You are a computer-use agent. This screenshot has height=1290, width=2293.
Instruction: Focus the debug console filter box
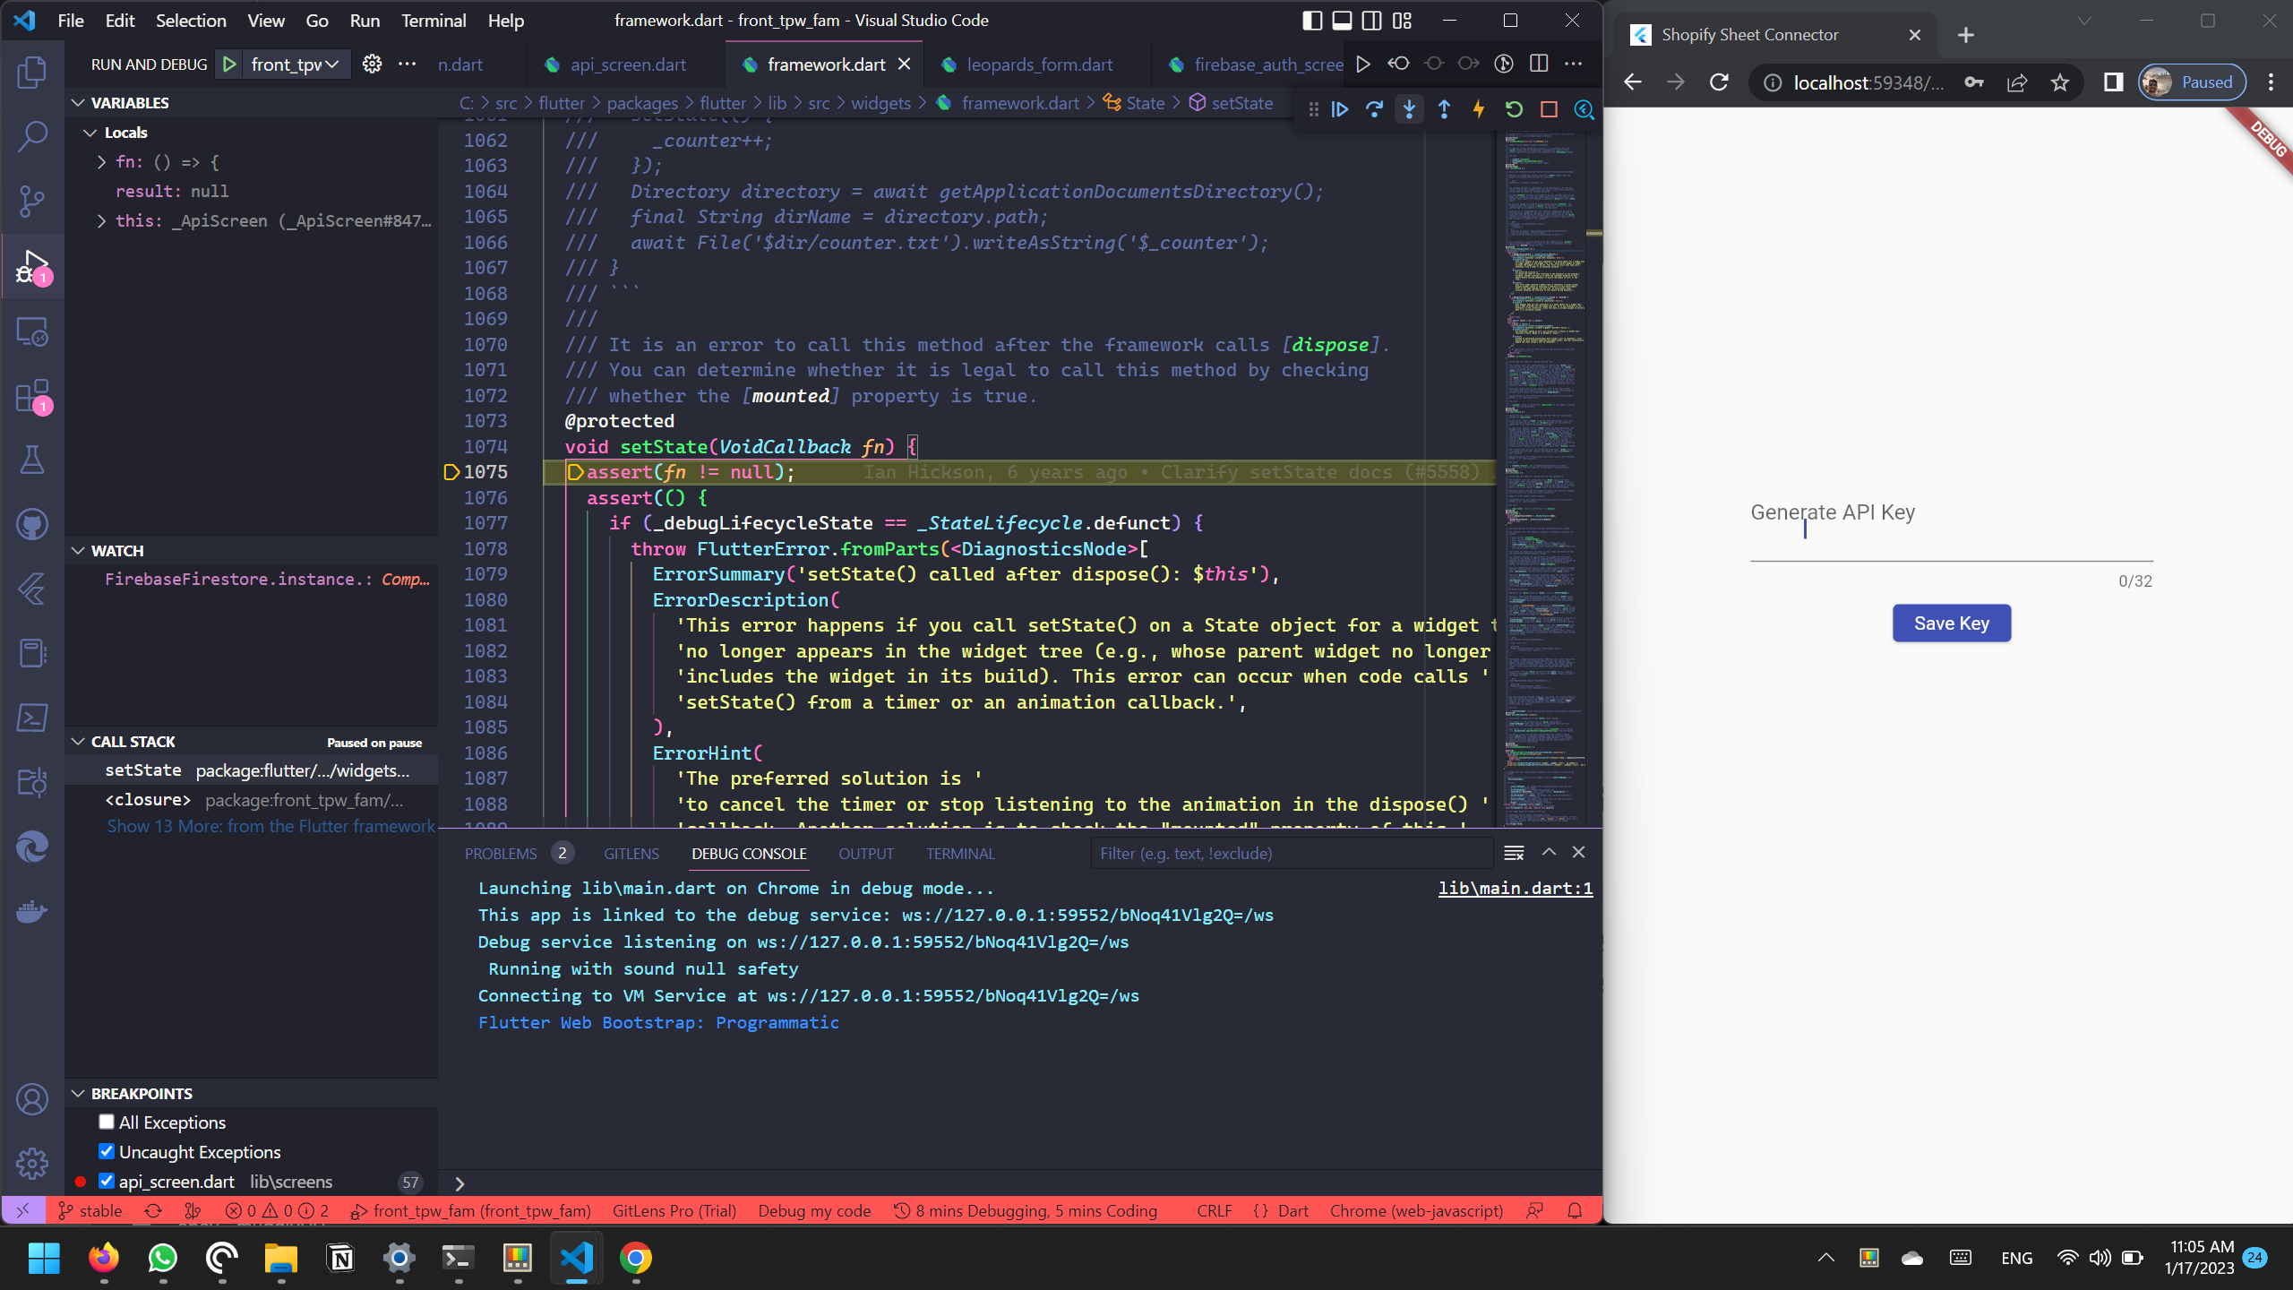[1292, 854]
